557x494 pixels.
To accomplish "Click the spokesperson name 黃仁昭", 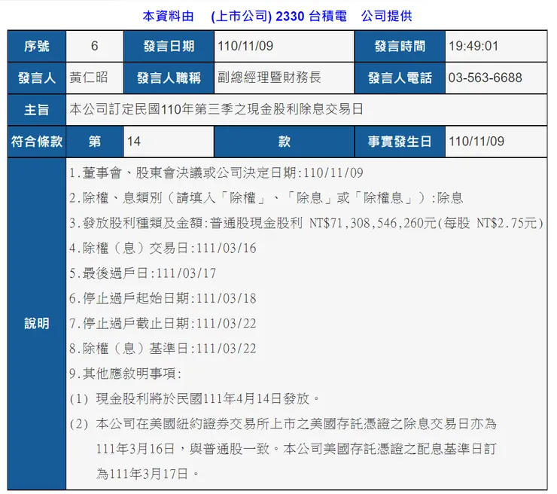I will coord(89,78).
